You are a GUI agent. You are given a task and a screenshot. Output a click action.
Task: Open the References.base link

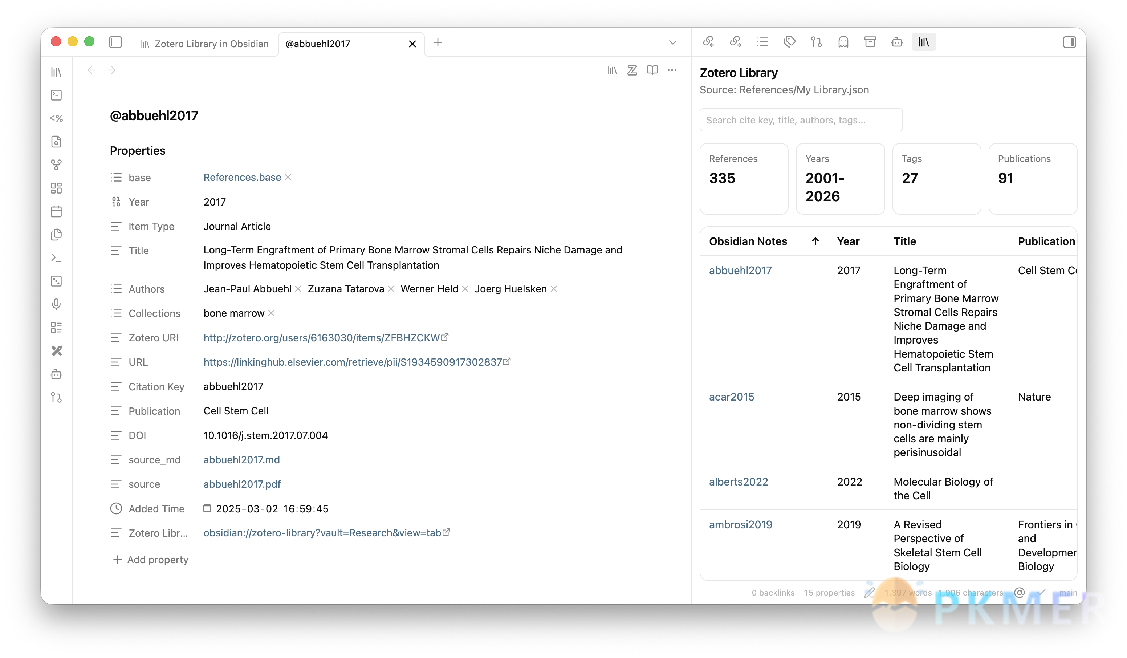pos(243,177)
